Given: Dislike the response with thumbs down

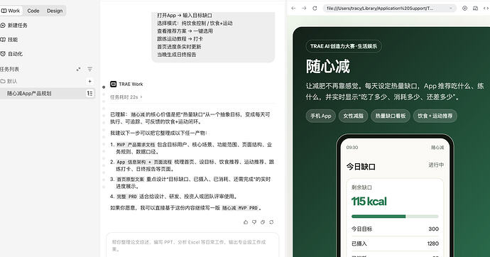Looking at the screenshot, I should coord(254,222).
